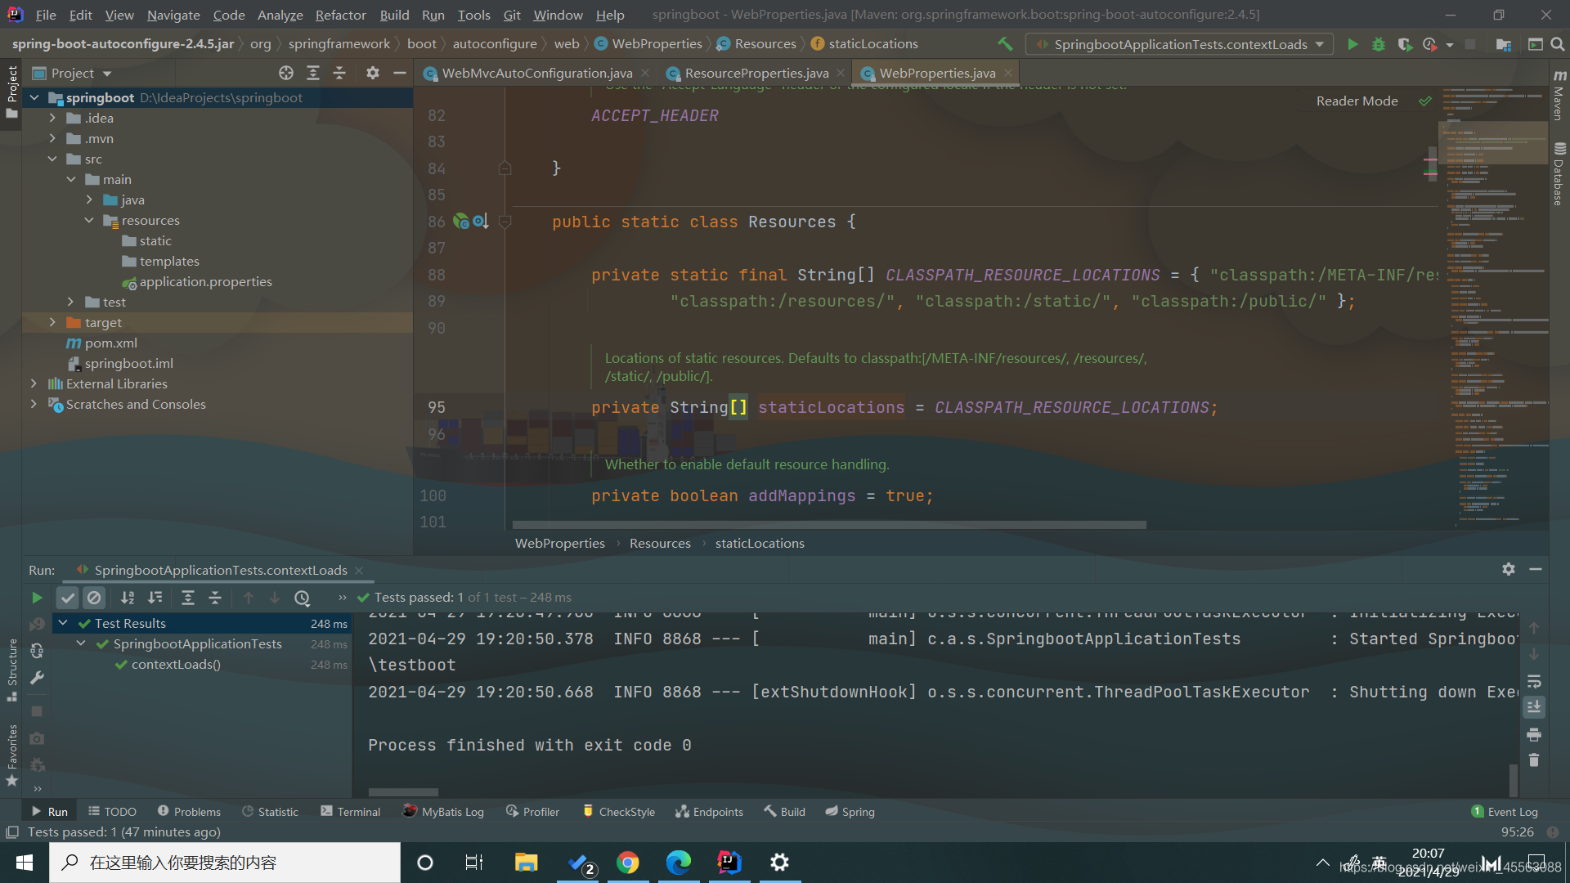
Task: Expand the target folder
Action: (52, 322)
